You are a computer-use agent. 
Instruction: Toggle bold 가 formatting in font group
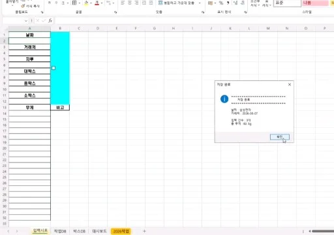point(49,3)
